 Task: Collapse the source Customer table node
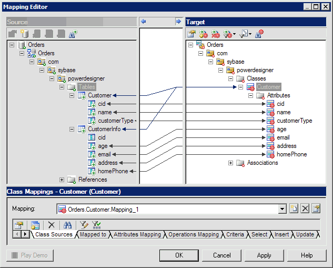click(x=72, y=96)
